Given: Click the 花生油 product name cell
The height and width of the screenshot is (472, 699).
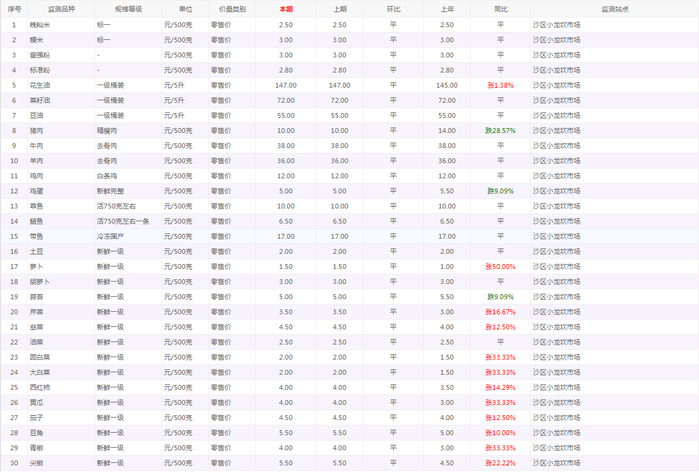Looking at the screenshot, I should (41, 85).
